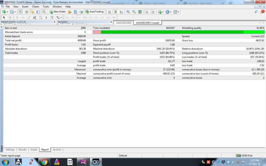266x166 pixels.
Task: Tile chart windows icon
Action: 140,12
